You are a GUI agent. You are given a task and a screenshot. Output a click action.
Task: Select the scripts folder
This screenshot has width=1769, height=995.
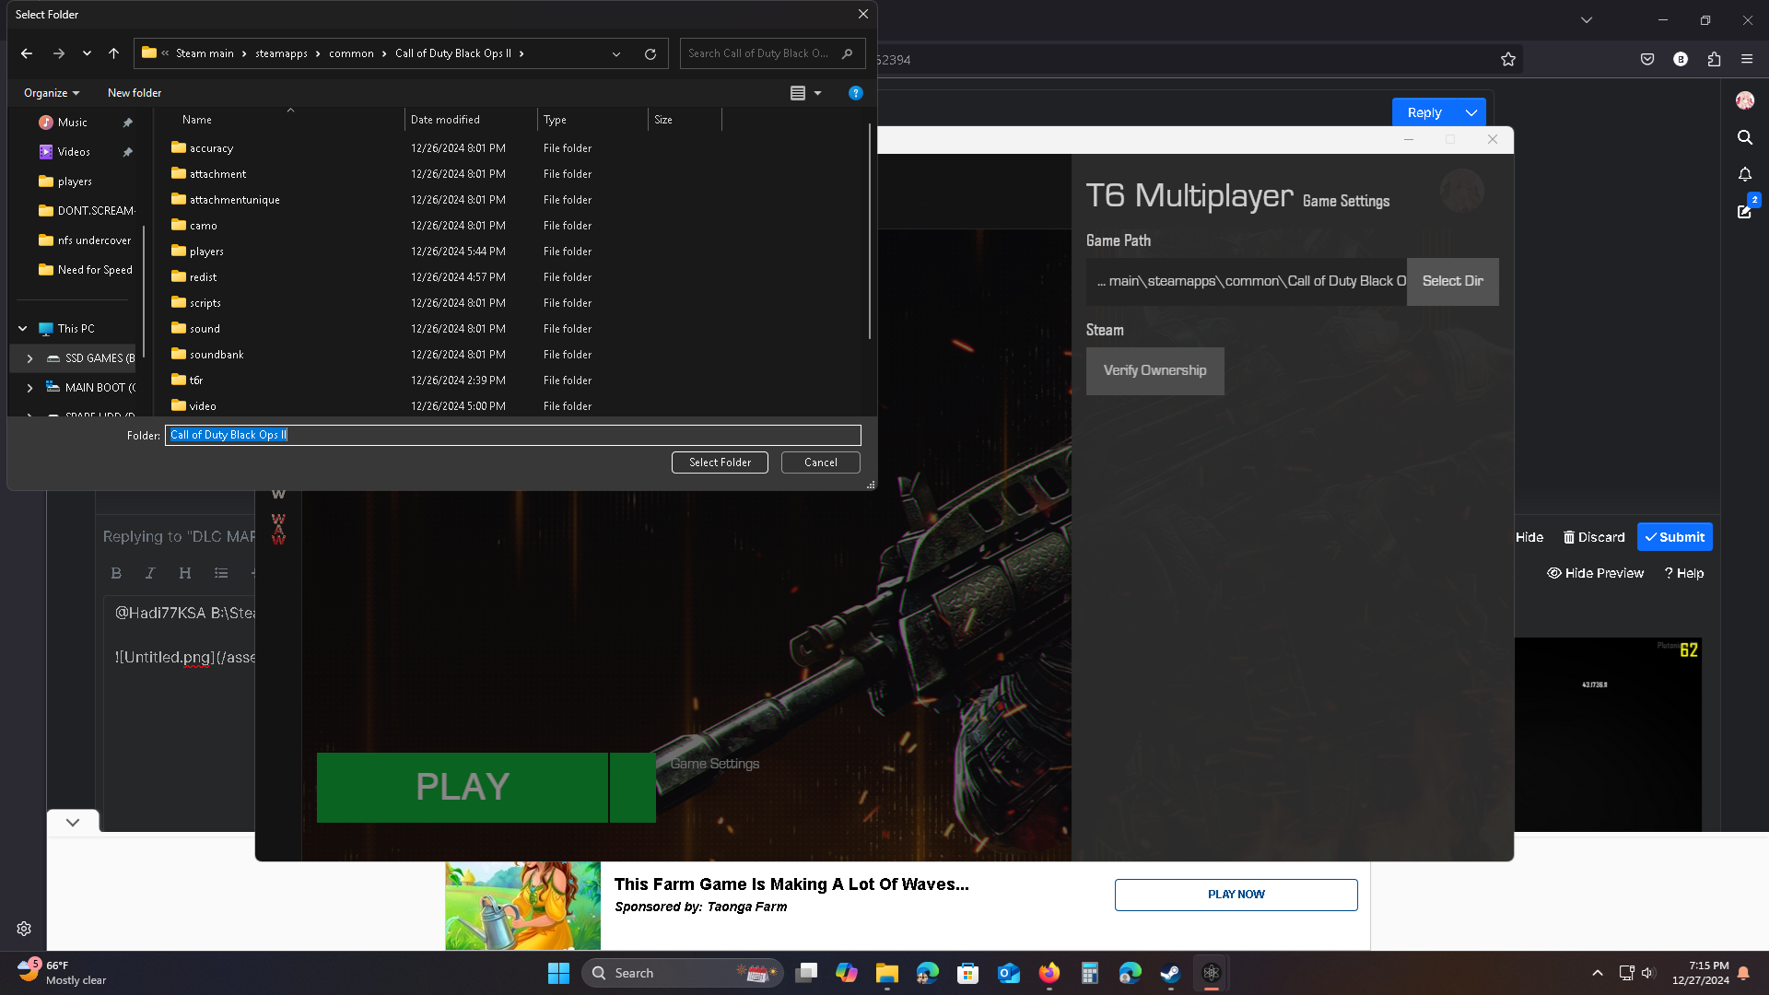coord(205,303)
